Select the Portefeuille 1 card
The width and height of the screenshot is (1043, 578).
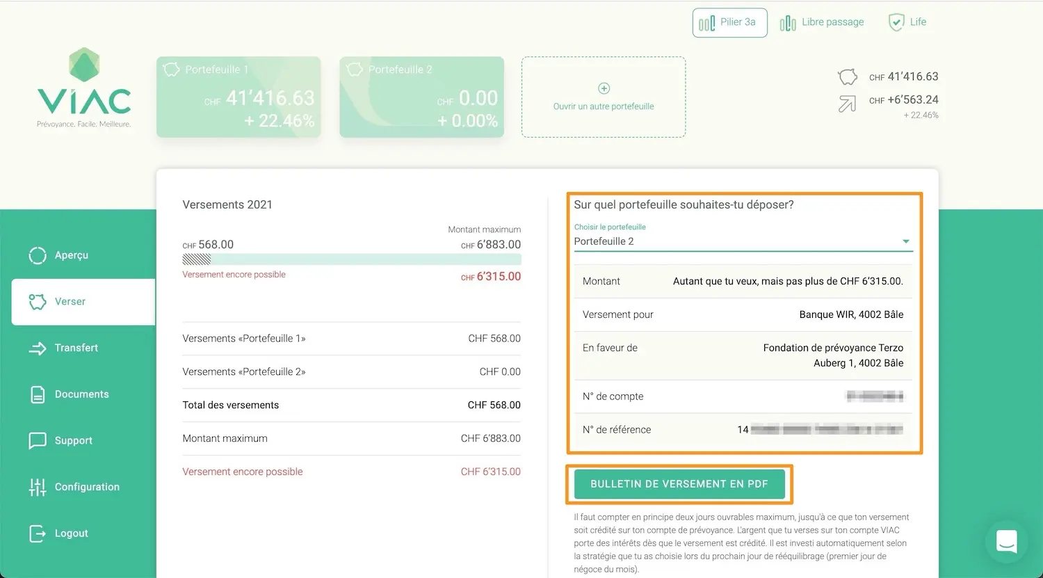238,97
